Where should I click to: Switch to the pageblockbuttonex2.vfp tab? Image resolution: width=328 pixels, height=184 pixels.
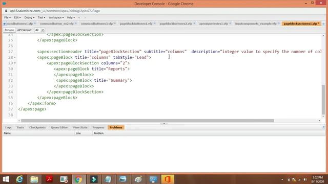point(176,24)
